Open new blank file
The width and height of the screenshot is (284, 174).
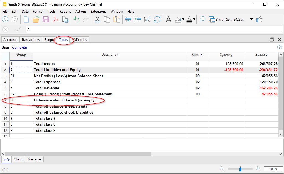tap(26, 19)
